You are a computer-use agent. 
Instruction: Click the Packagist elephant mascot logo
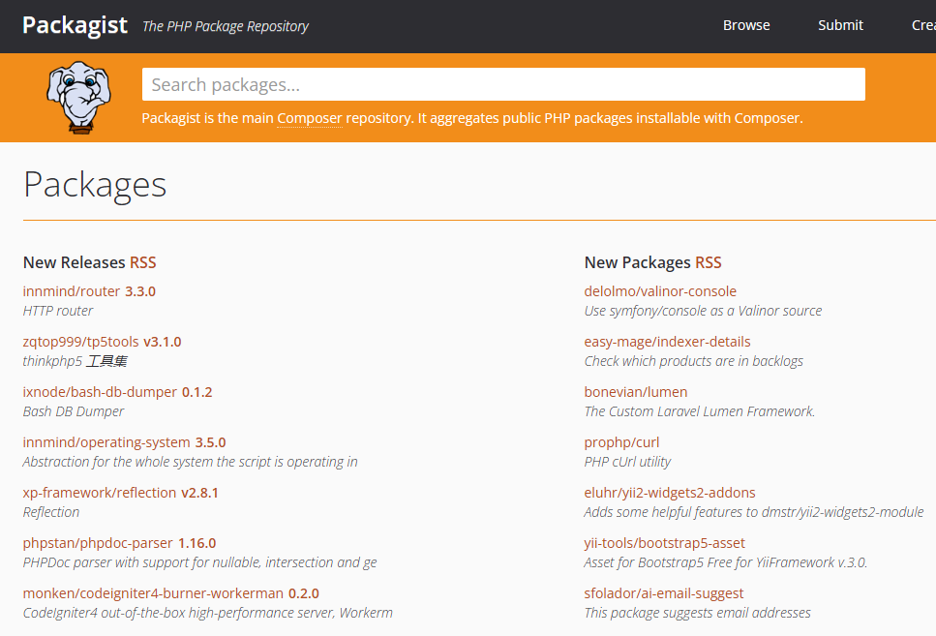(78, 98)
